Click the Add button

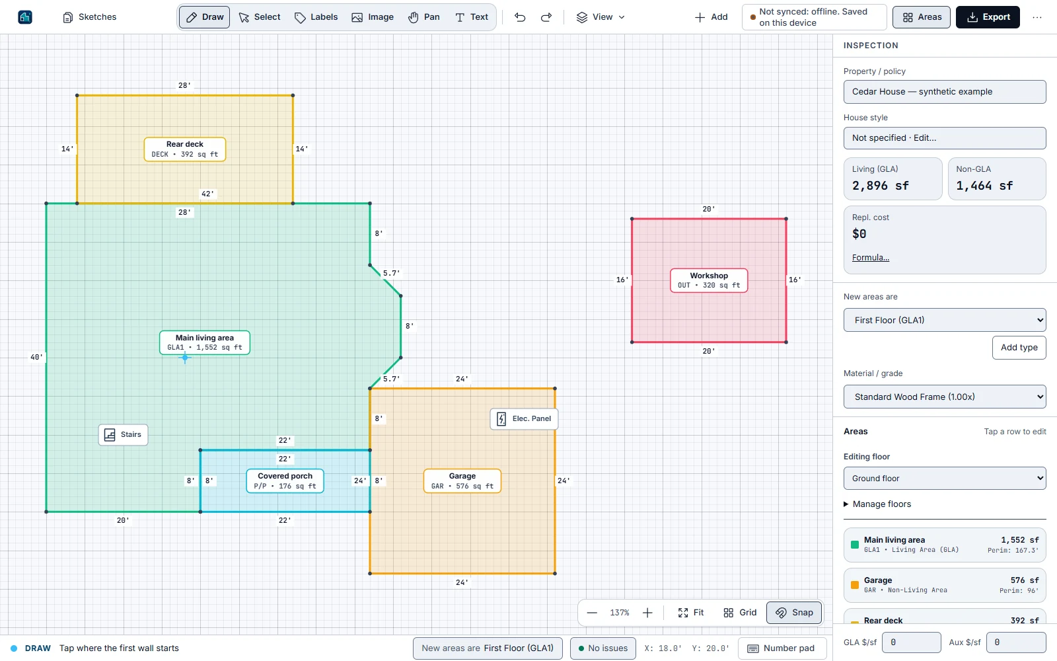pos(711,17)
